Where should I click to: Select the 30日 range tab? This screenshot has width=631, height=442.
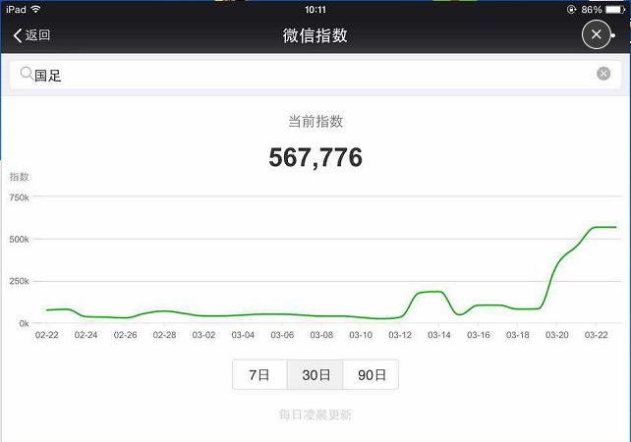(x=315, y=375)
